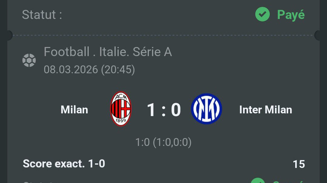This screenshot has width=327, height=183.
Task: Open the Football . Italie. Série A league
Action: click(x=108, y=52)
